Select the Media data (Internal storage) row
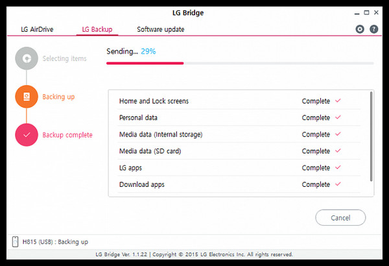 pyautogui.click(x=239, y=134)
